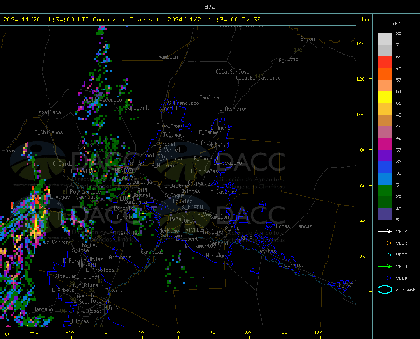Click the Potrerillos place label
Screen dimensions: 420x339
[85, 192]
